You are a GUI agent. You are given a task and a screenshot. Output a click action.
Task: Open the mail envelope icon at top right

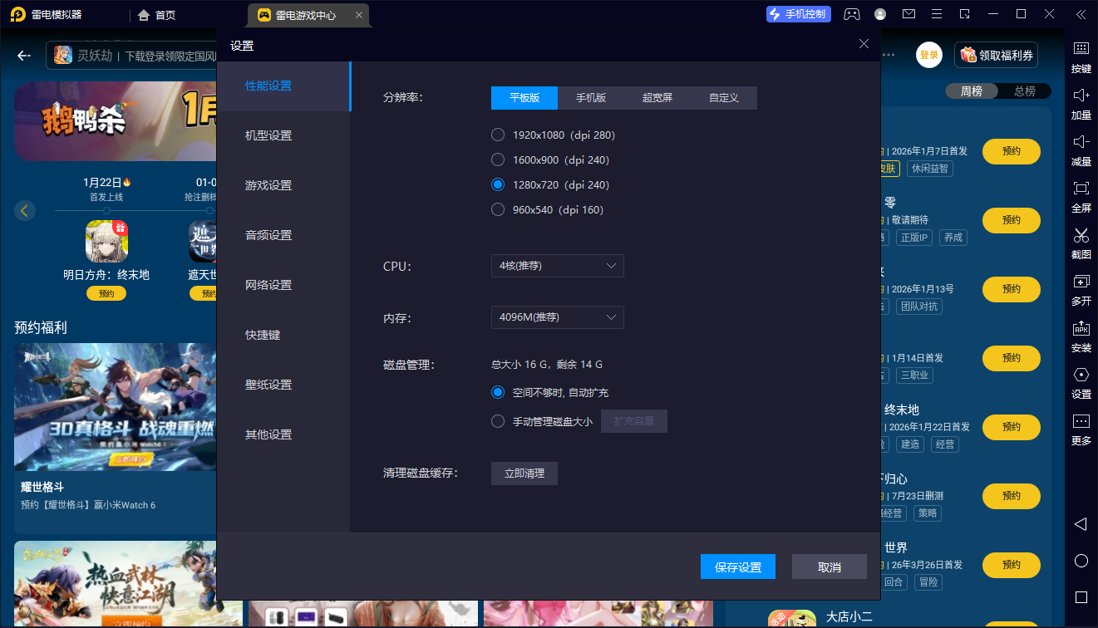coord(908,14)
